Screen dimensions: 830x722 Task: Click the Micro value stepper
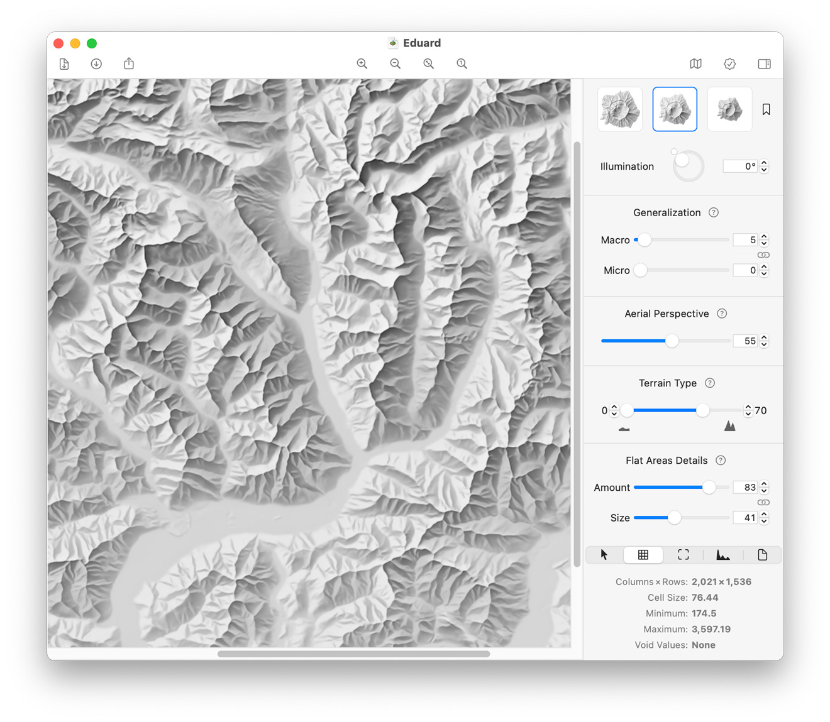[764, 270]
